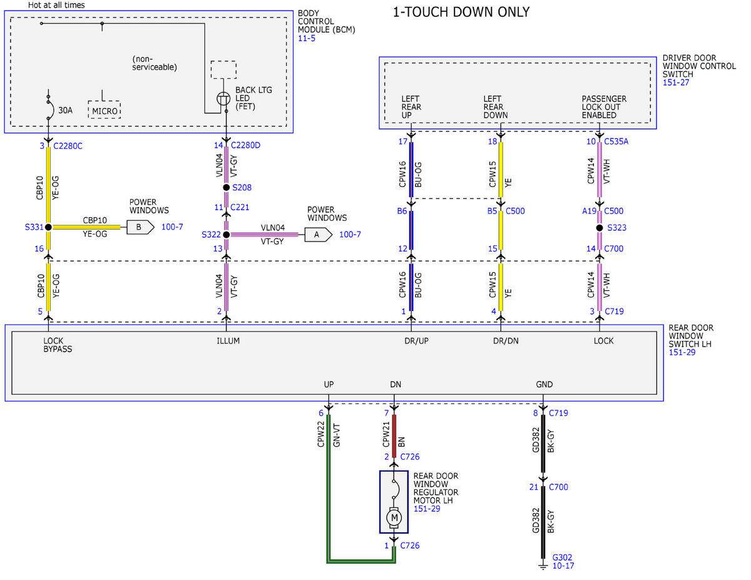Viewport: 751px width, 580px height.
Task: Click the power windows arrow labeled B
Action: 140,226
